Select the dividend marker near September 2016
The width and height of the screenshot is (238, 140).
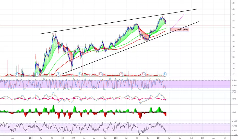[x=58, y=74]
